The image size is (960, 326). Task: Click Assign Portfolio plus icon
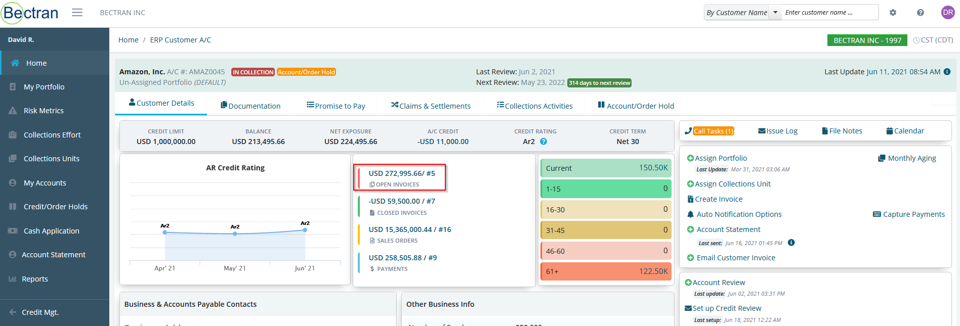(x=690, y=158)
